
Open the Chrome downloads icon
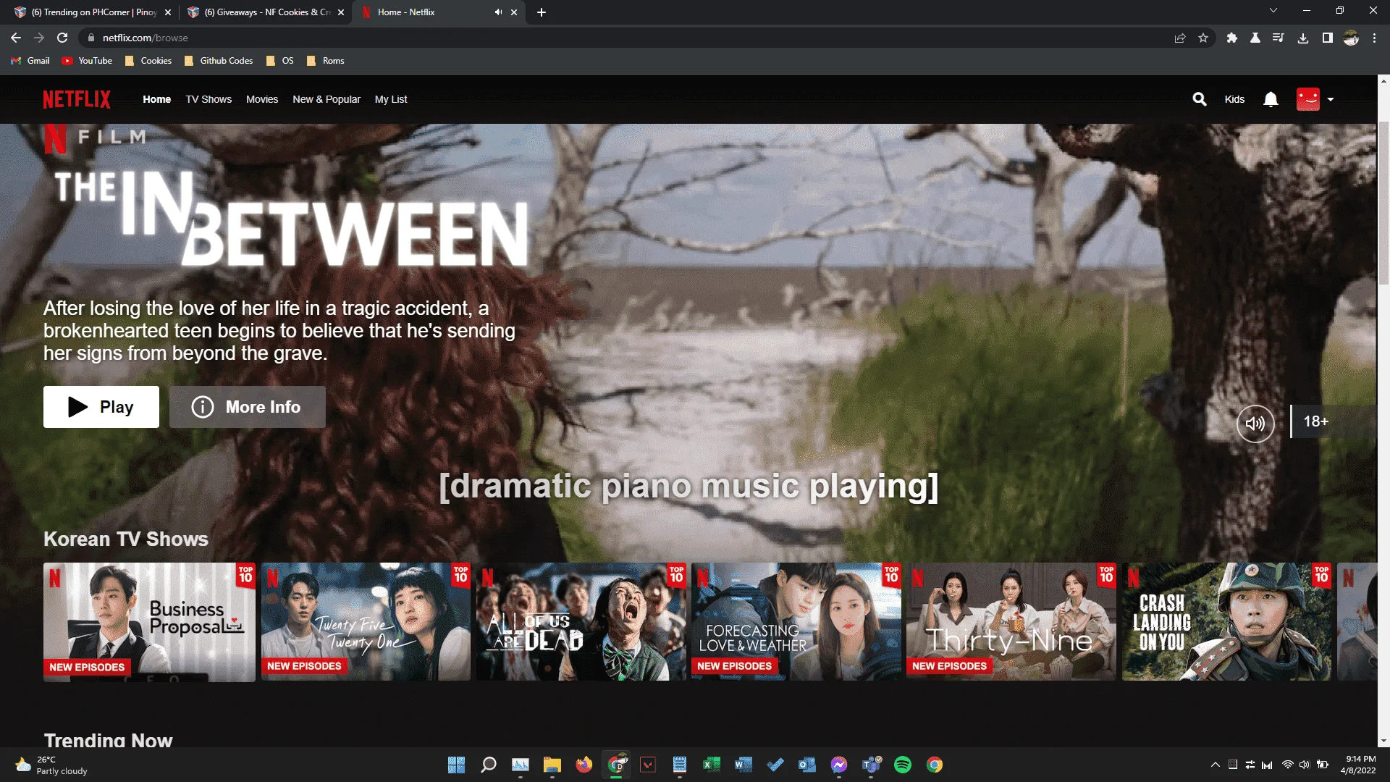1303,38
